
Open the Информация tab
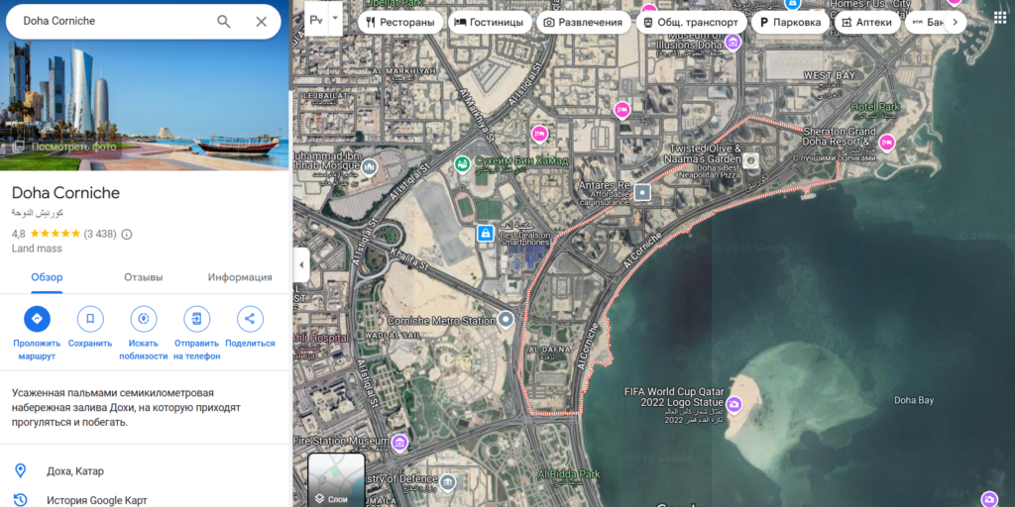[x=240, y=277]
